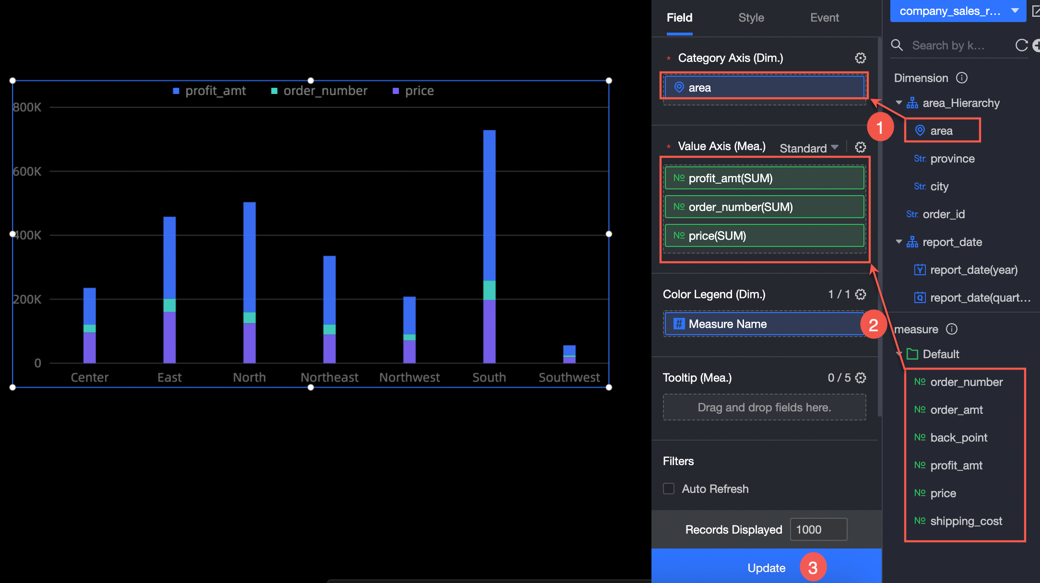This screenshot has height=583, width=1040.
Task: Click Tooltip settings gear icon
Action: tap(861, 378)
